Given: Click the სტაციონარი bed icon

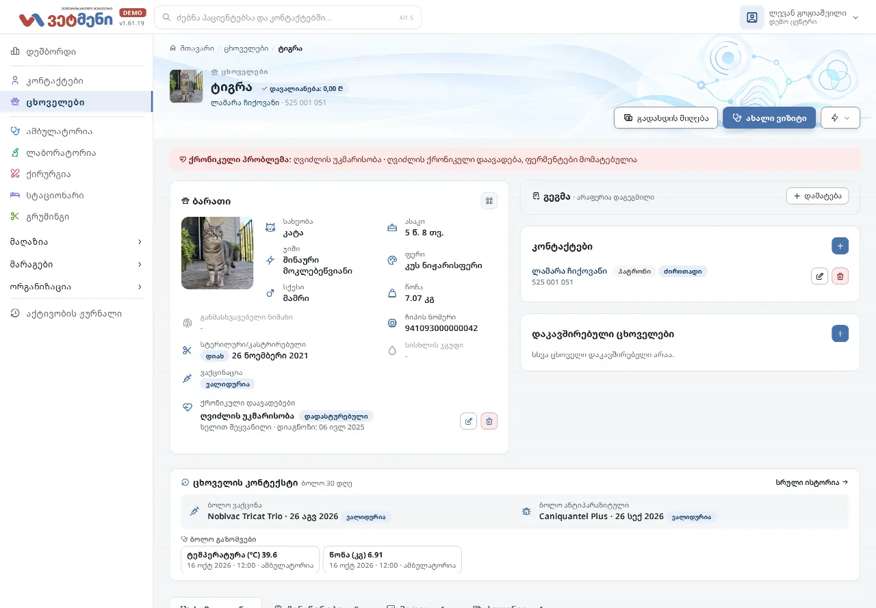Looking at the screenshot, I should (x=15, y=195).
